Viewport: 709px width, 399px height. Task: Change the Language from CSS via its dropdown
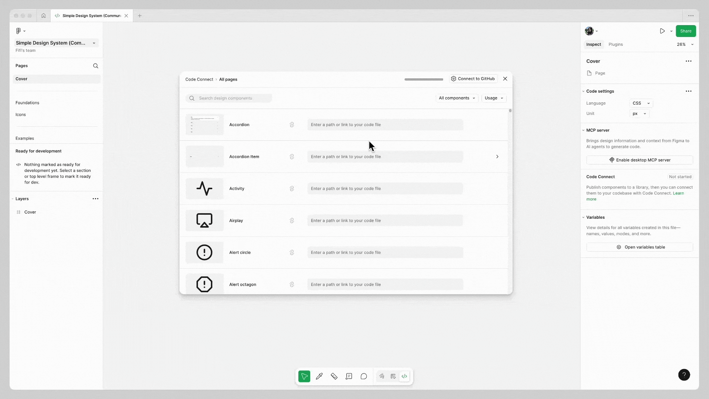pos(641,103)
